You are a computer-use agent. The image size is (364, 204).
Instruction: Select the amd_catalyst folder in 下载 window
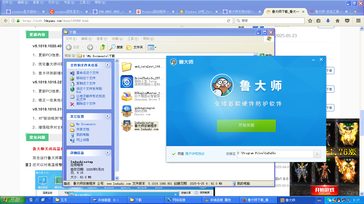click(x=127, y=67)
